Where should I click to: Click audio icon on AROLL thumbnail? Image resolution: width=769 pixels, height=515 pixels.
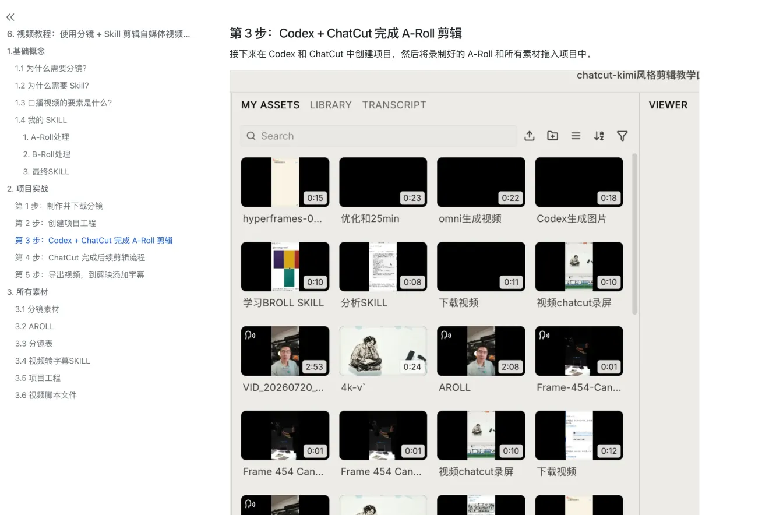(x=446, y=335)
